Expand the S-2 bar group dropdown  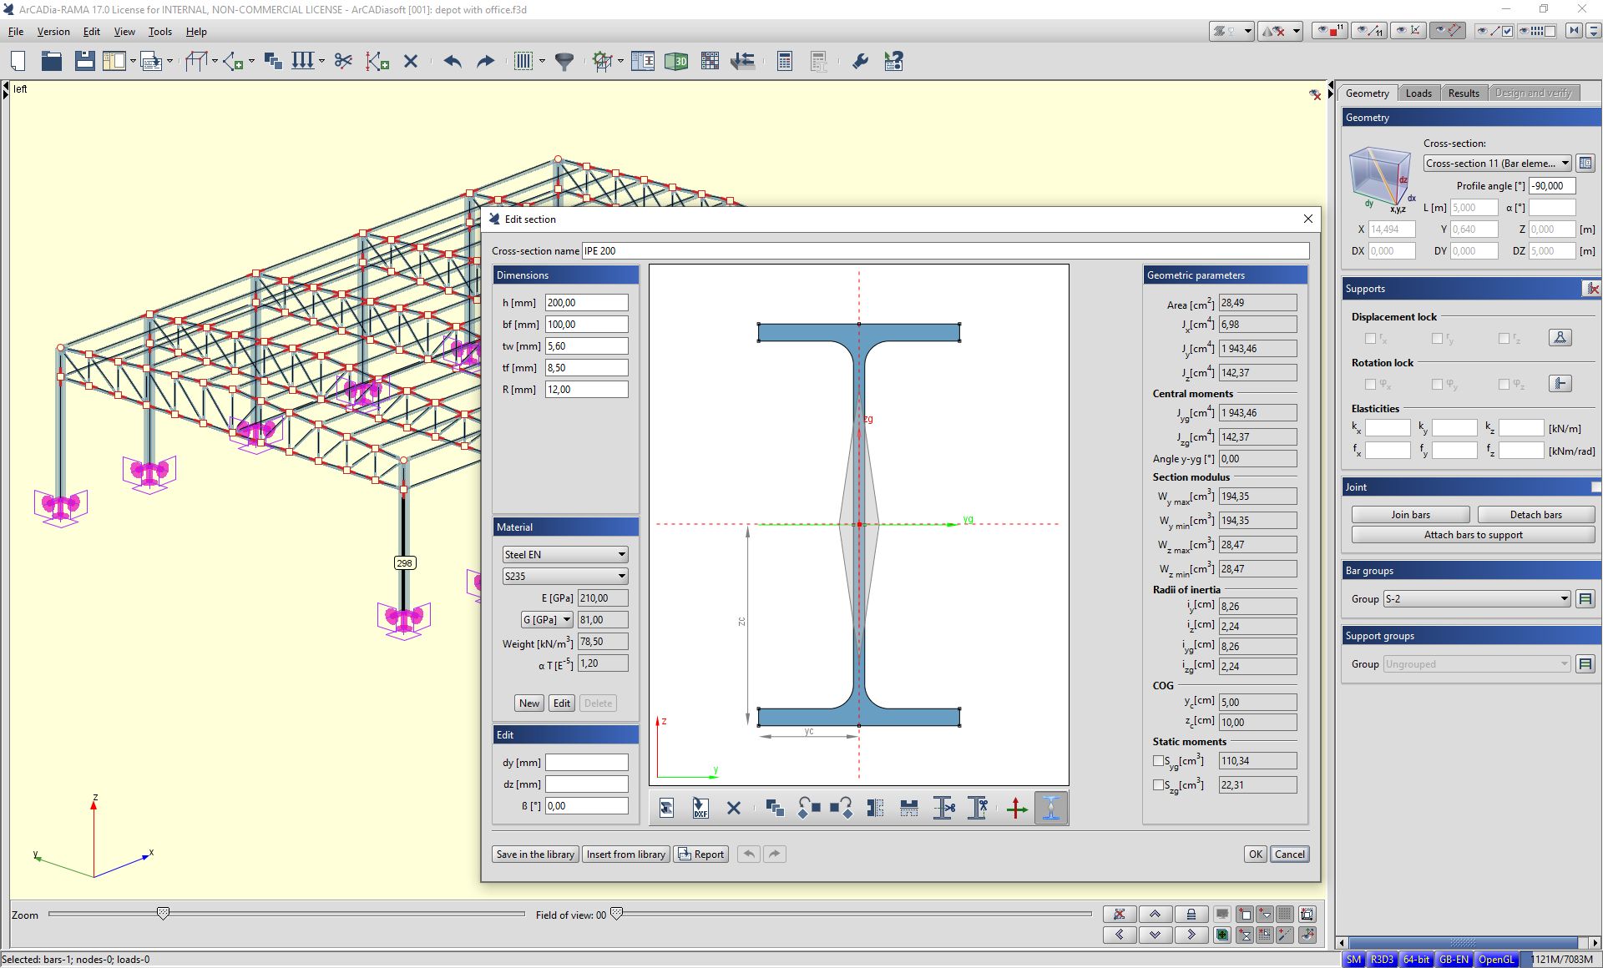(x=1564, y=598)
